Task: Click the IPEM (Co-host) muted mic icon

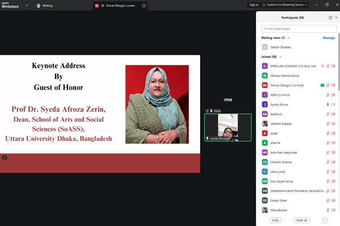Action: click(328, 95)
